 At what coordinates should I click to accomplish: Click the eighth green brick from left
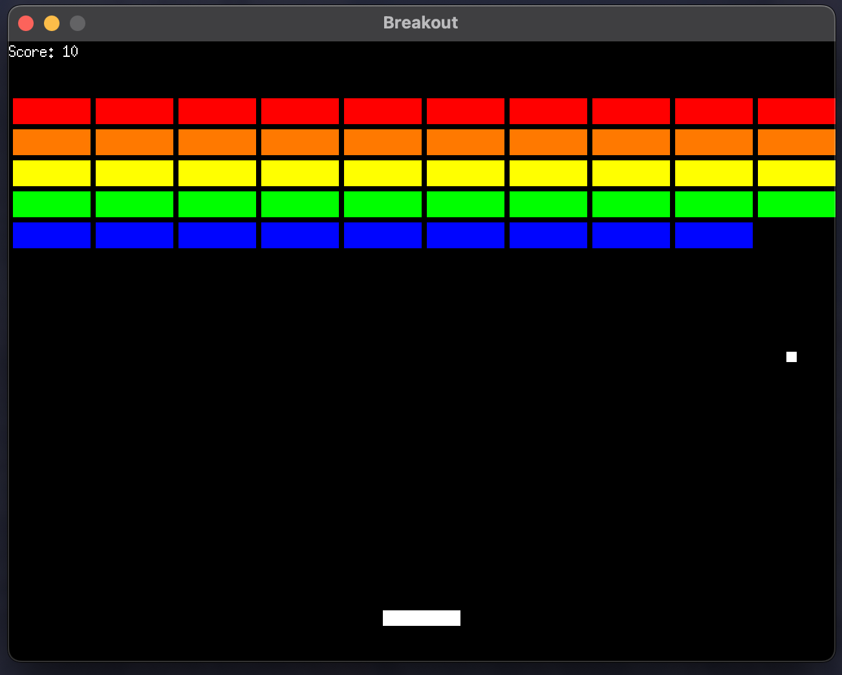point(631,204)
